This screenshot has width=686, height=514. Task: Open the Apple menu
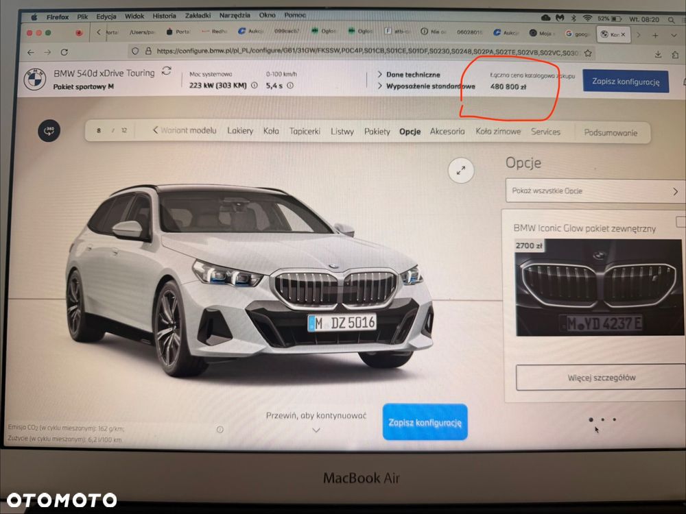pyautogui.click(x=34, y=17)
